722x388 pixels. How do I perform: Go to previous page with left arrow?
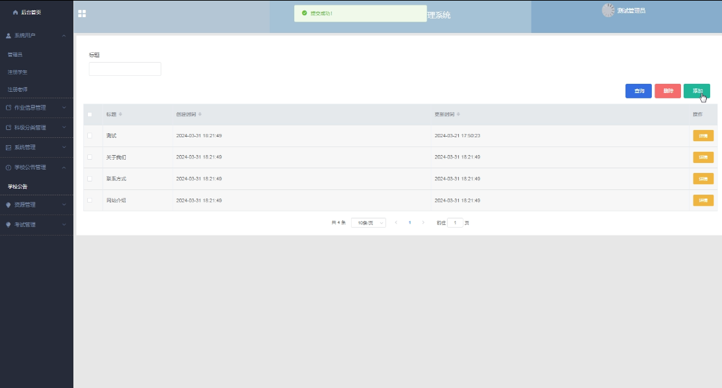(396, 222)
